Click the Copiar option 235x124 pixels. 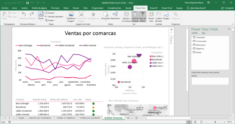point(12,17)
